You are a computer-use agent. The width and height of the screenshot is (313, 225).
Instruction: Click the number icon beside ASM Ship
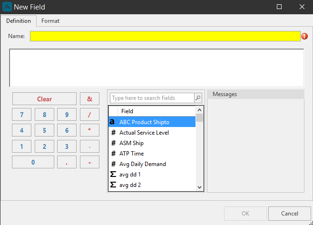tap(113, 143)
